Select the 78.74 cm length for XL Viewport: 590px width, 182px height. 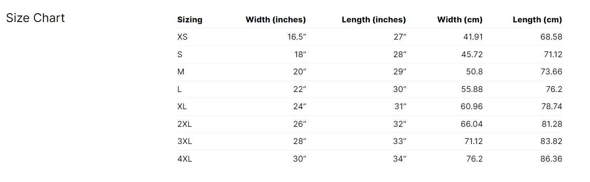click(551, 107)
